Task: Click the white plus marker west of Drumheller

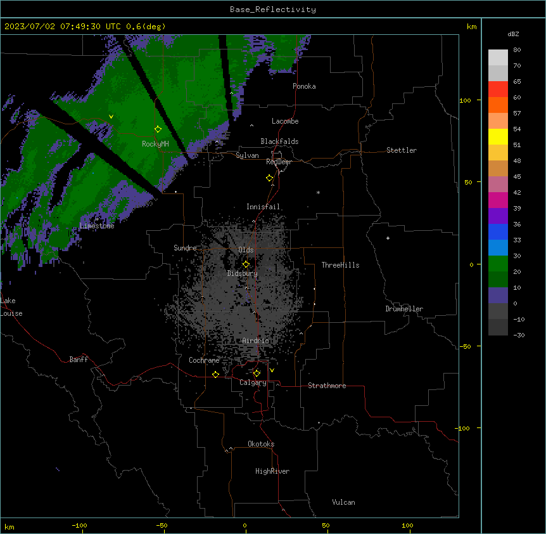Action: [x=388, y=238]
